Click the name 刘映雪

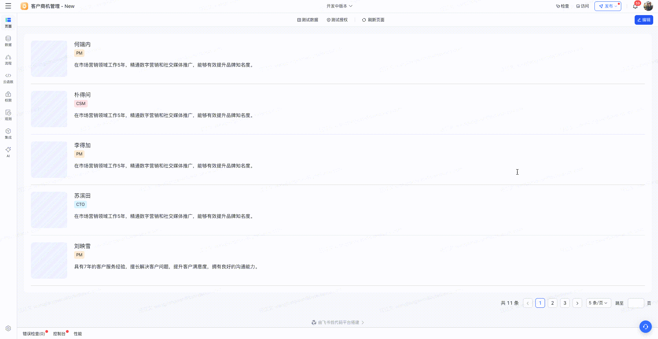pyautogui.click(x=82, y=246)
